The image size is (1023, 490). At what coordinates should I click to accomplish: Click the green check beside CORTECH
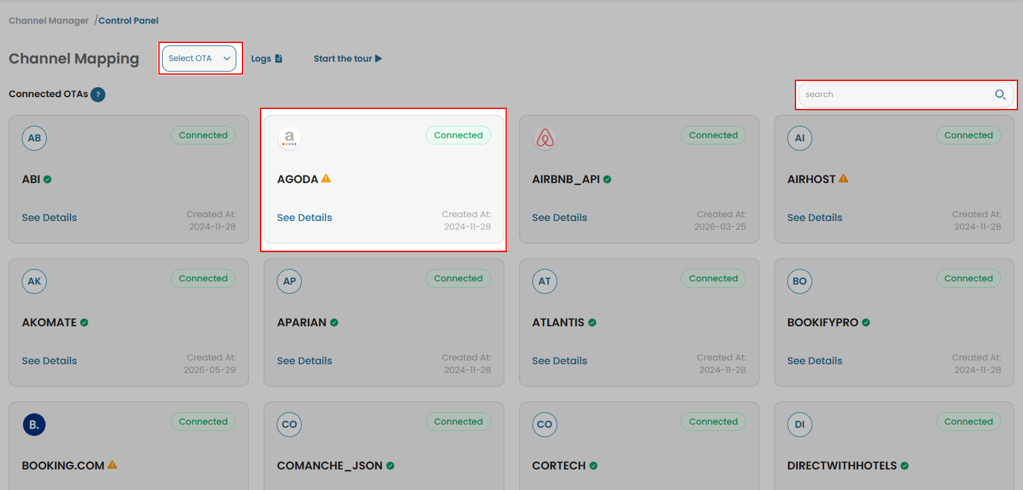(x=593, y=466)
